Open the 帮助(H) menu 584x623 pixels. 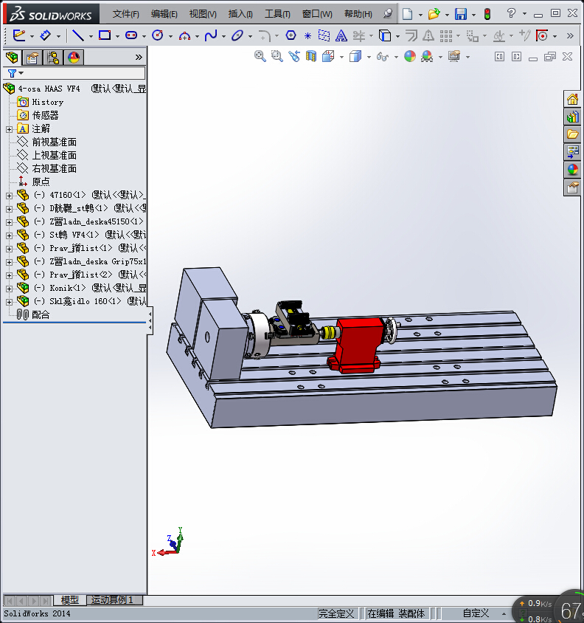click(x=358, y=14)
